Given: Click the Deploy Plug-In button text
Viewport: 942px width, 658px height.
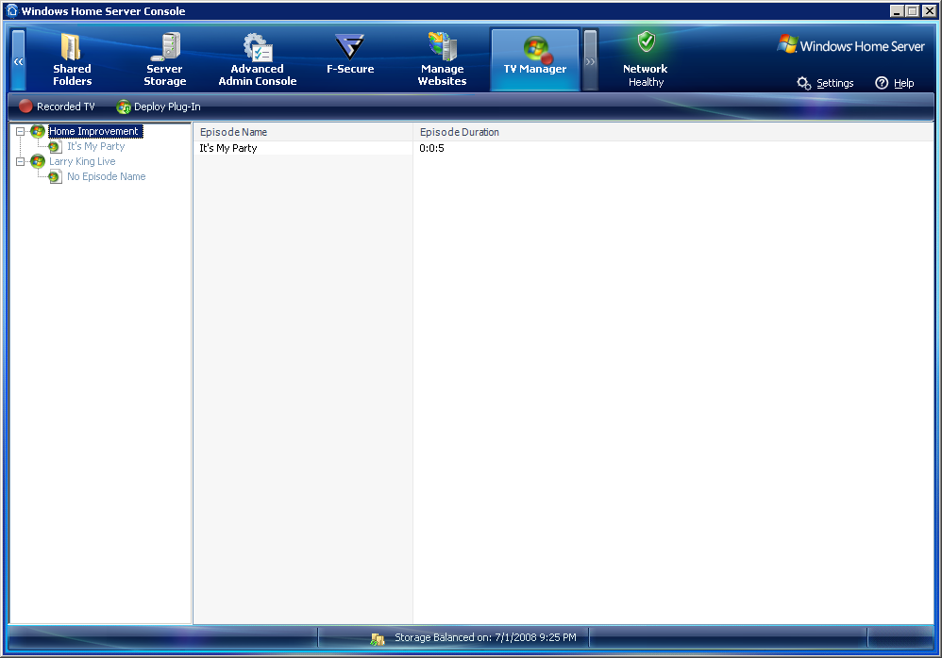Looking at the screenshot, I should [x=167, y=107].
